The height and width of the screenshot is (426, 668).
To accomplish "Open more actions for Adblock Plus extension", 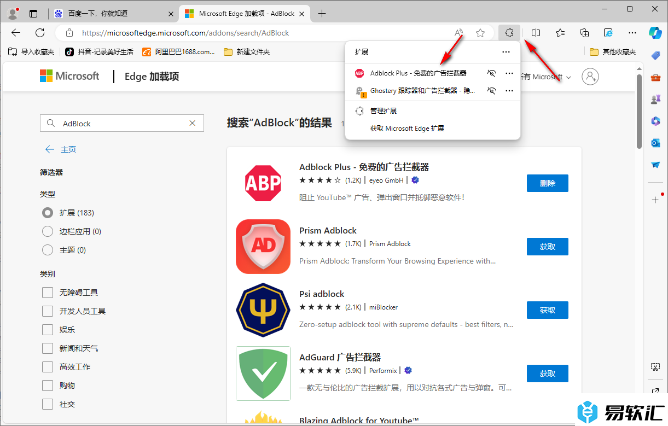I will (509, 73).
